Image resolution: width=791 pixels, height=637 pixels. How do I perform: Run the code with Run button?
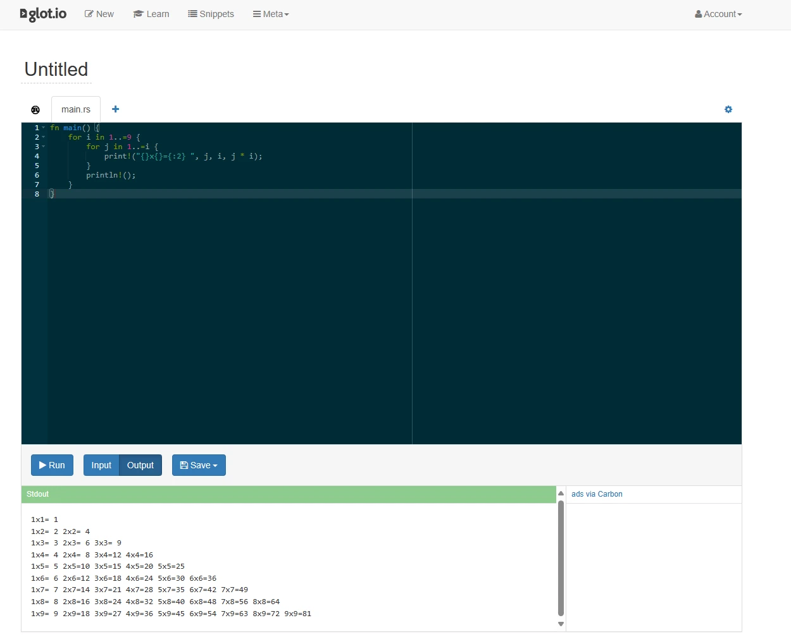(52, 465)
